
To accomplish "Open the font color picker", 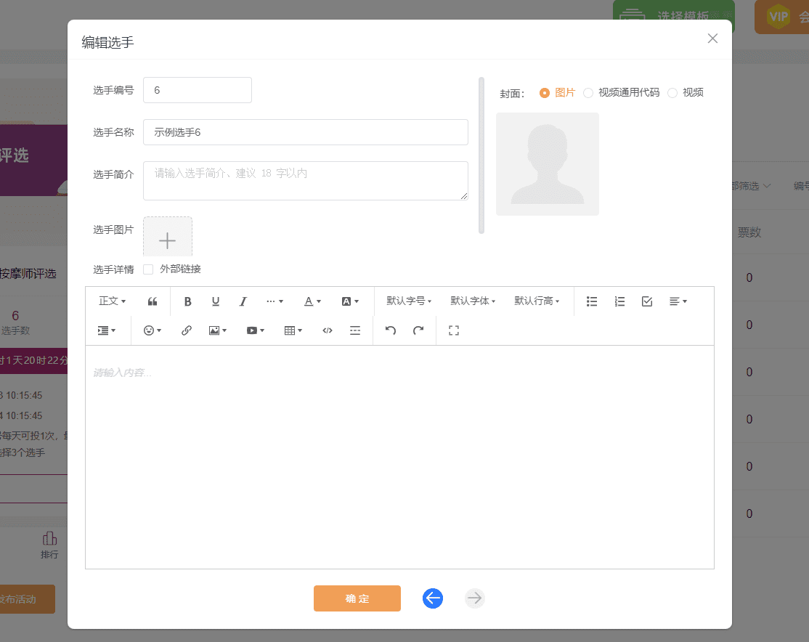I will click(x=310, y=301).
